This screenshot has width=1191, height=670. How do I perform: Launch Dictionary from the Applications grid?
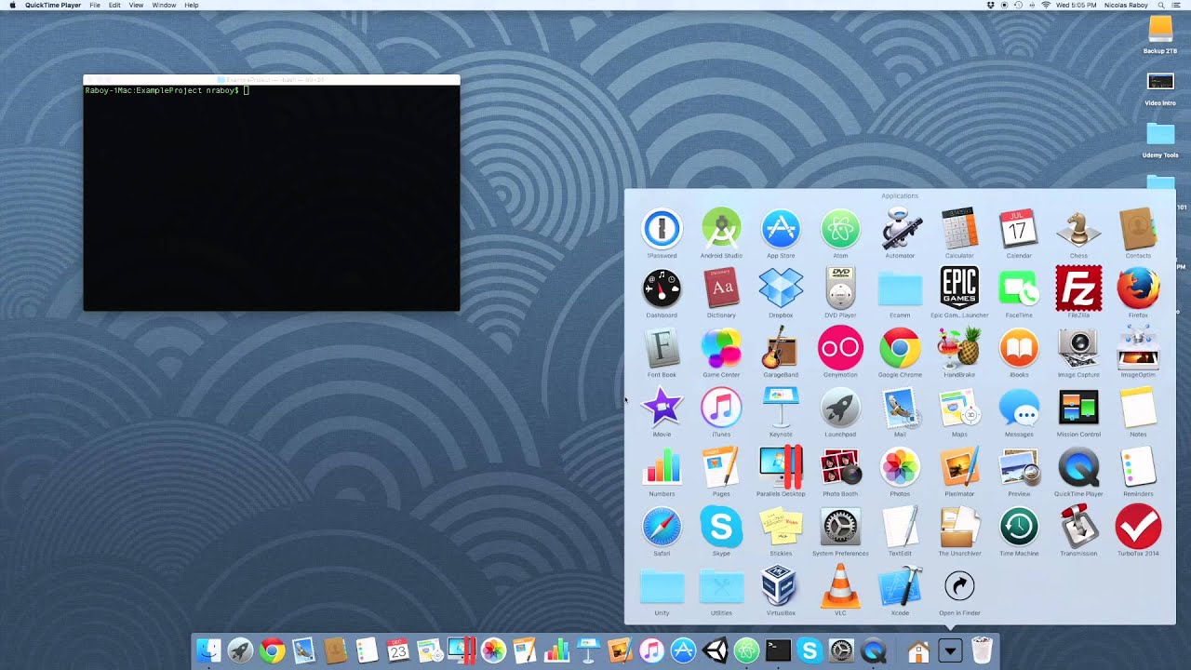pos(721,288)
